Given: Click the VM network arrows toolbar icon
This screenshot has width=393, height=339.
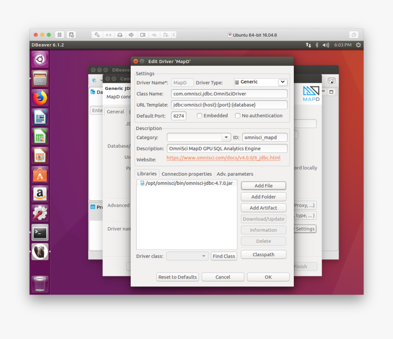Looking at the screenshot, I should (108, 35).
